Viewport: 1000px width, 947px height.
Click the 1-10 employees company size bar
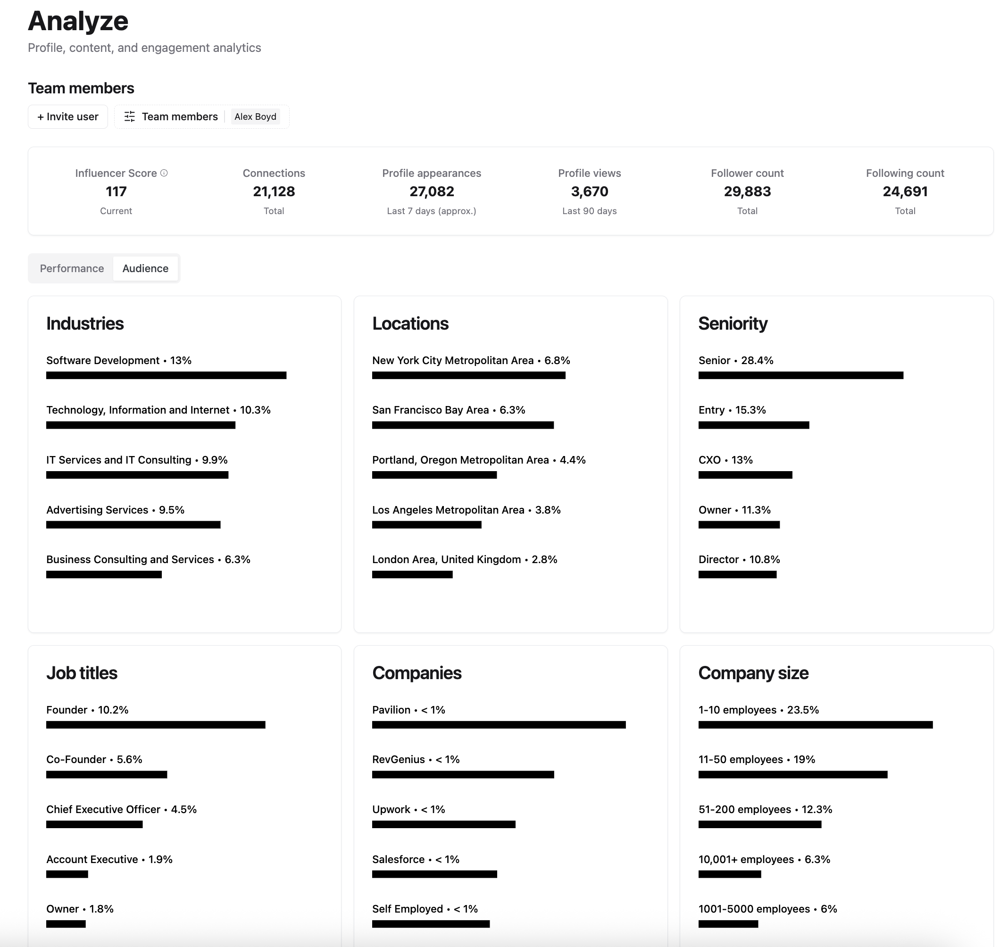(816, 725)
